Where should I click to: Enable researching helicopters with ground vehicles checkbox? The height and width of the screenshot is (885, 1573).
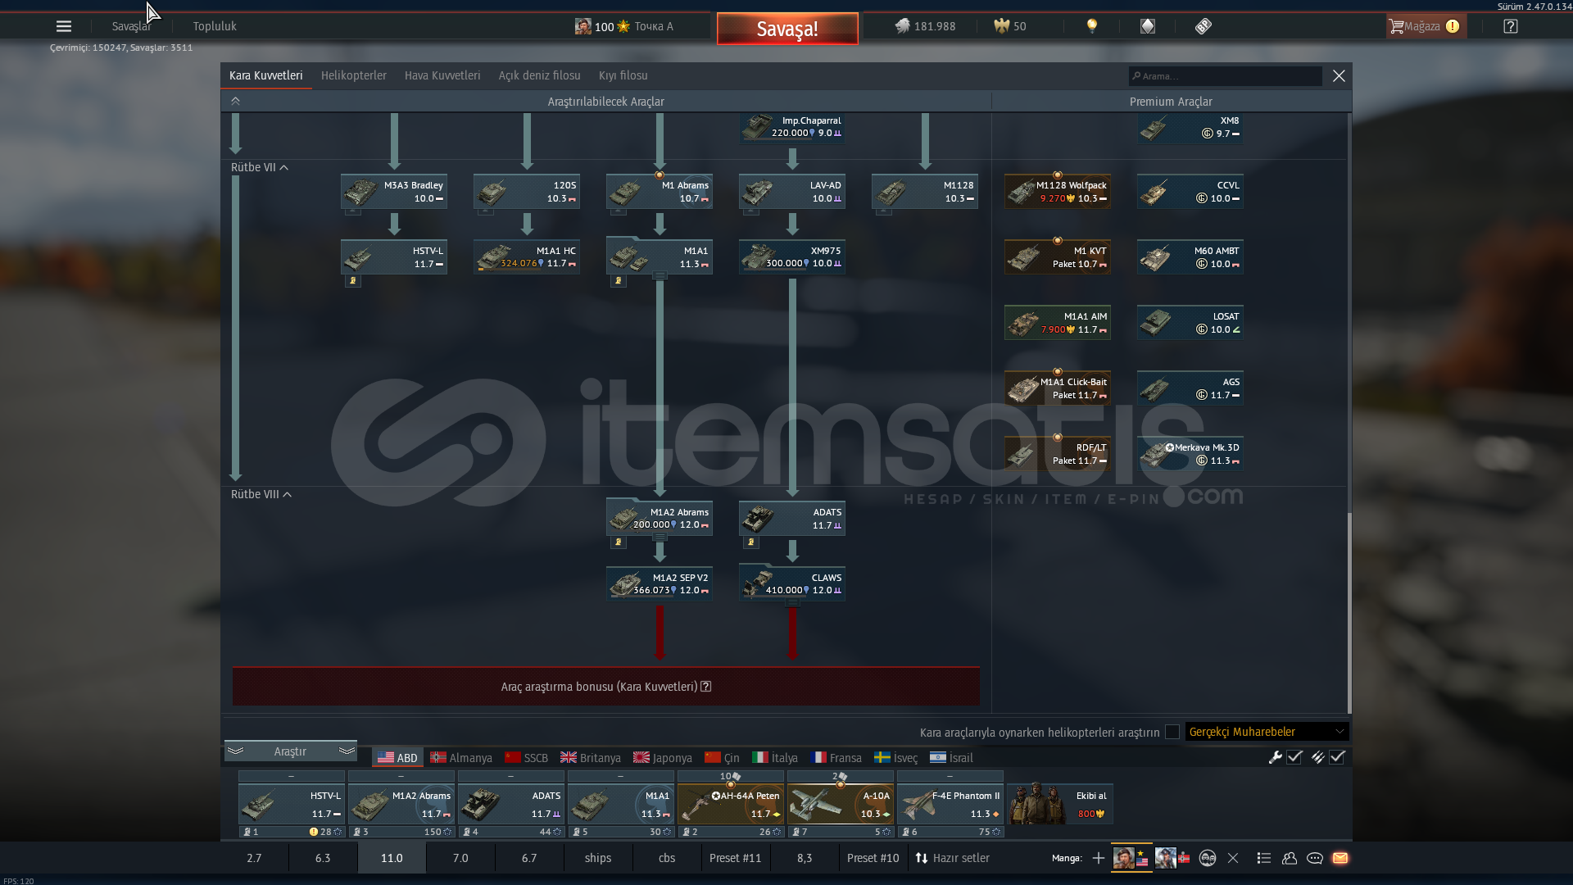[x=1172, y=732]
